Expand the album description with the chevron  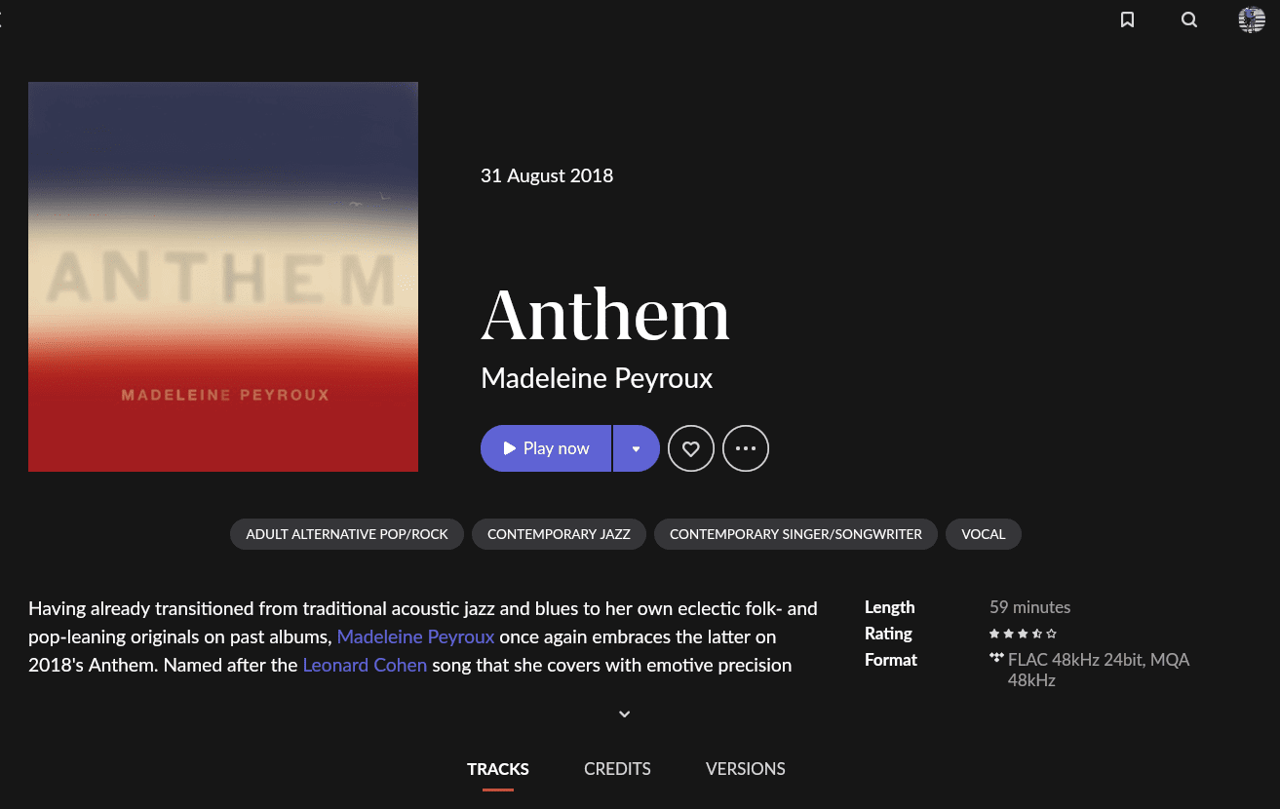(x=625, y=713)
